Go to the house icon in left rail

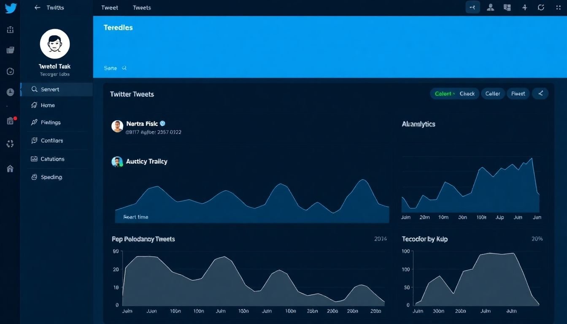(11, 169)
